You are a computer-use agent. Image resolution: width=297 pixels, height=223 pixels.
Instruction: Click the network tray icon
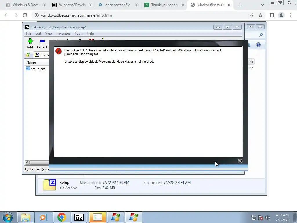253,217
